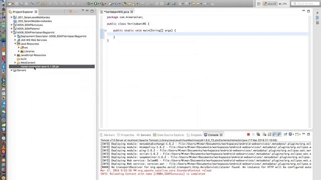Viewport: 321px width, 180px height.
Task: Click 'public class VeritabaniWS {' line
Action: click(128, 24)
